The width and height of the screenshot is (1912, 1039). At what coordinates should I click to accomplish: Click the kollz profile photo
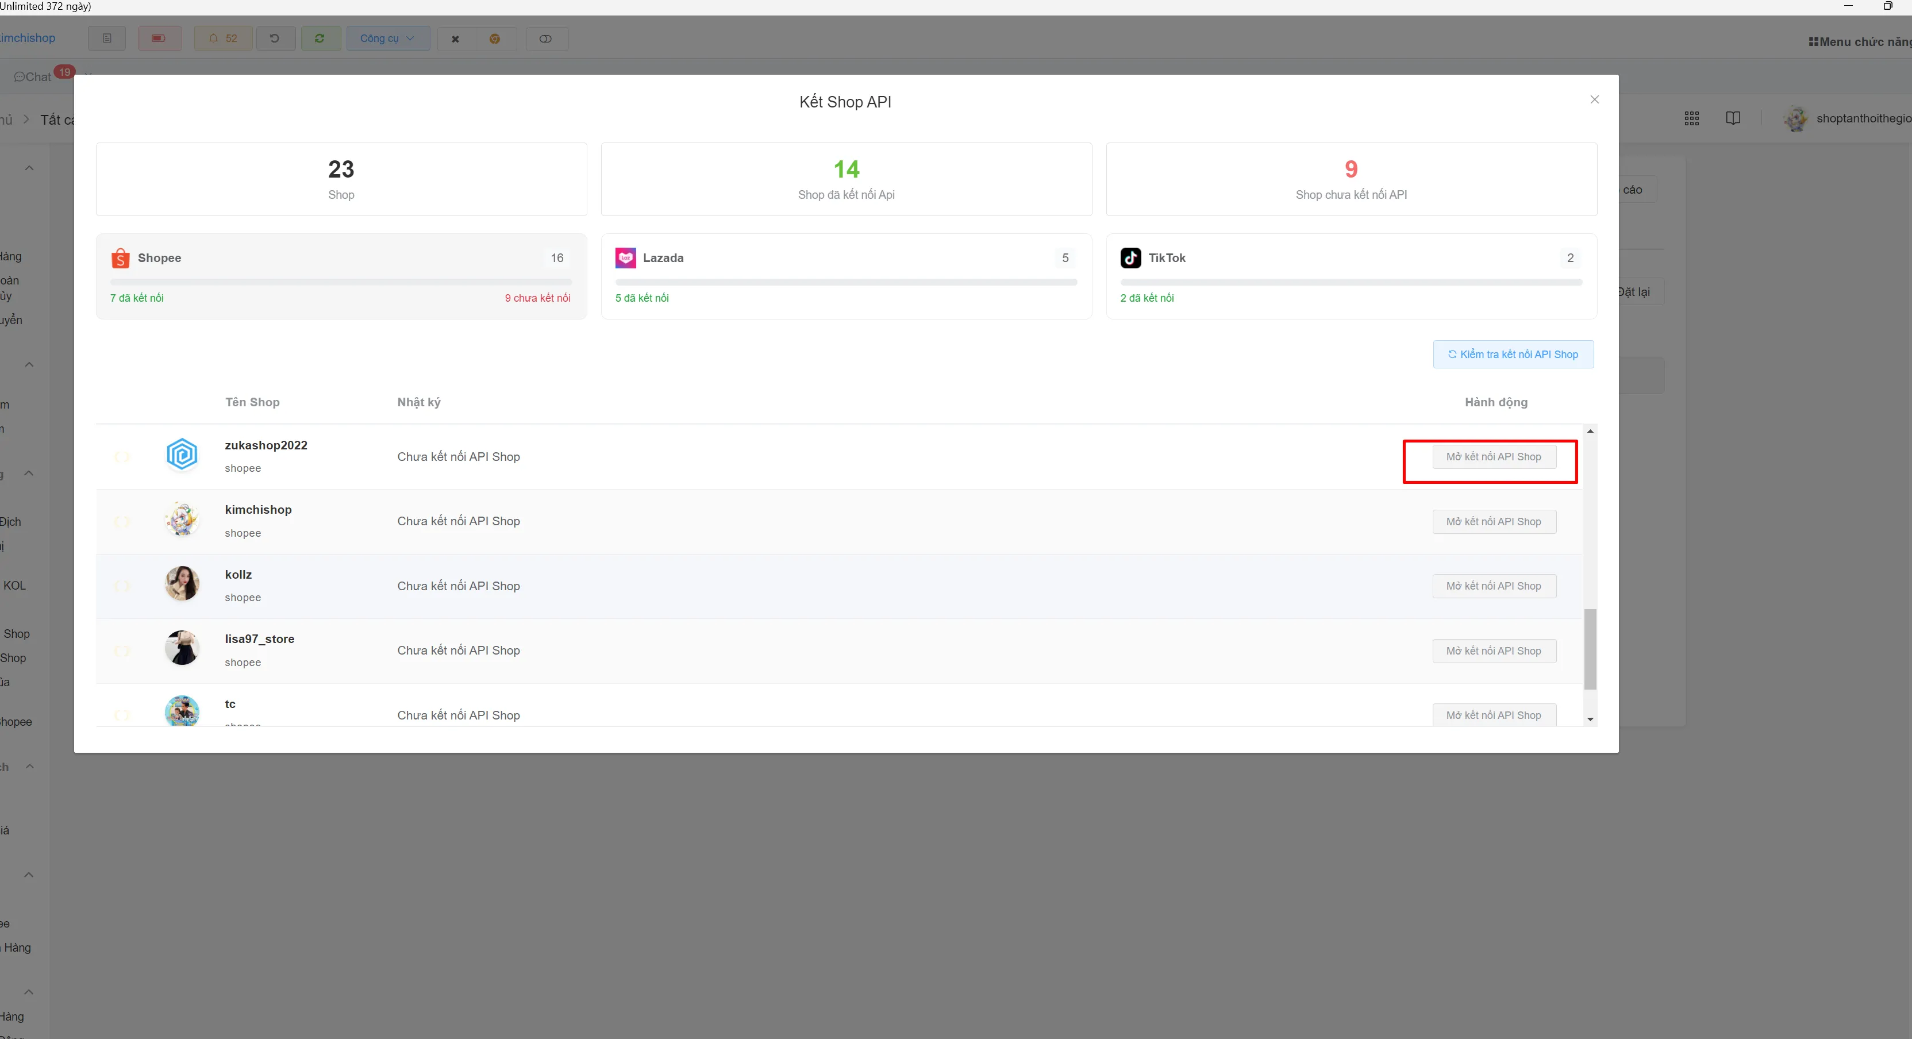(x=182, y=583)
